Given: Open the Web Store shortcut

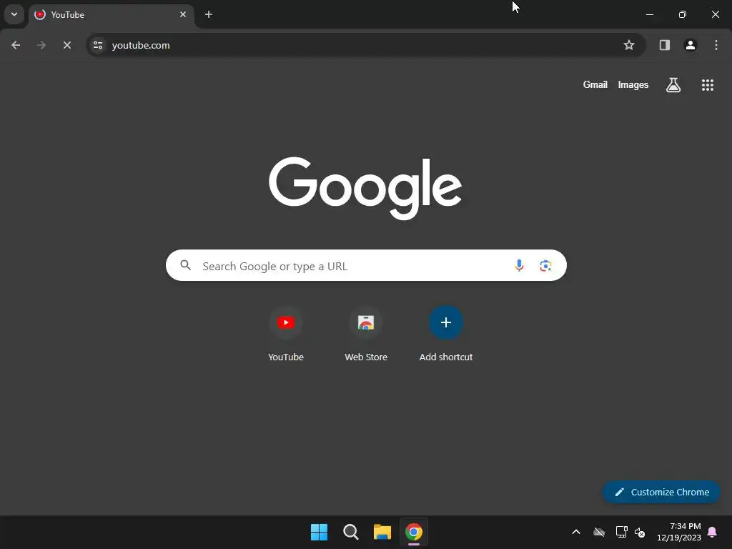Looking at the screenshot, I should point(366,334).
